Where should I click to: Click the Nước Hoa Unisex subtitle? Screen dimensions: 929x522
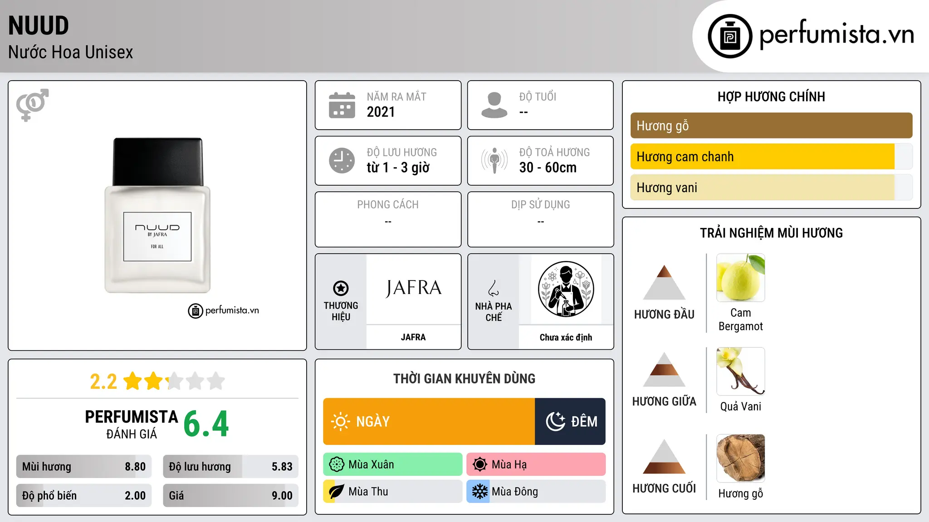(71, 52)
